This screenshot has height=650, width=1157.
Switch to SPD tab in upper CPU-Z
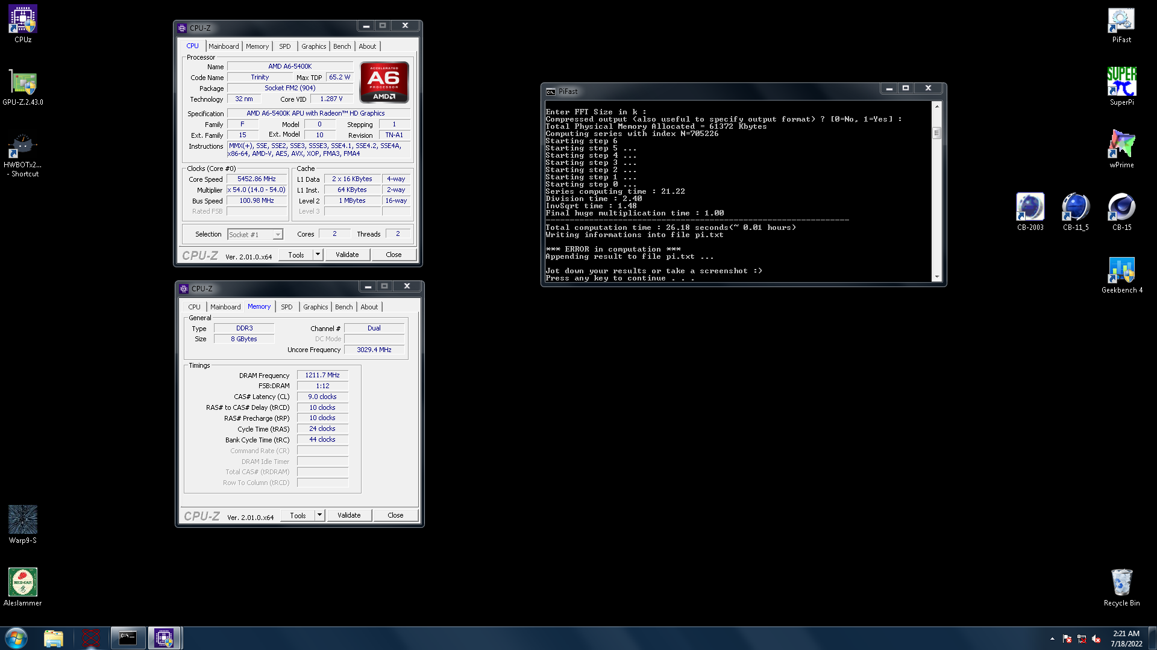click(285, 46)
